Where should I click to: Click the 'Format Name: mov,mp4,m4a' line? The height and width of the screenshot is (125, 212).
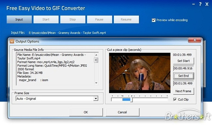point(46,62)
